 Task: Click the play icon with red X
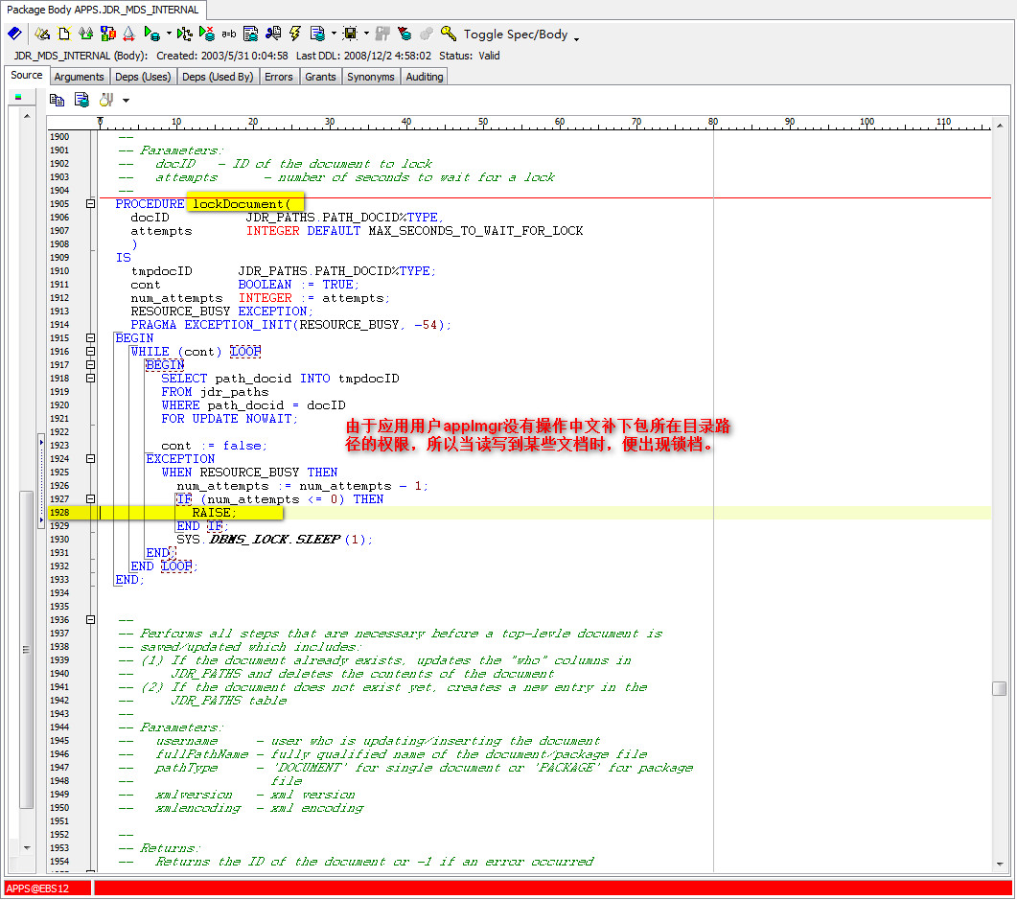pyautogui.click(x=207, y=34)
